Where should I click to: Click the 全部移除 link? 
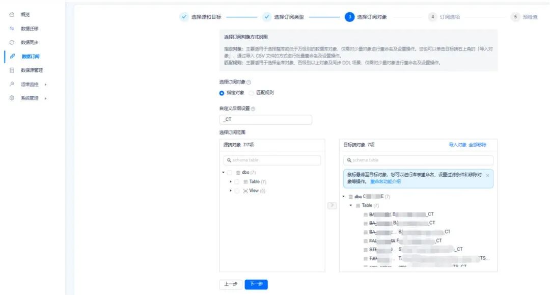click(x=477, y=145)
